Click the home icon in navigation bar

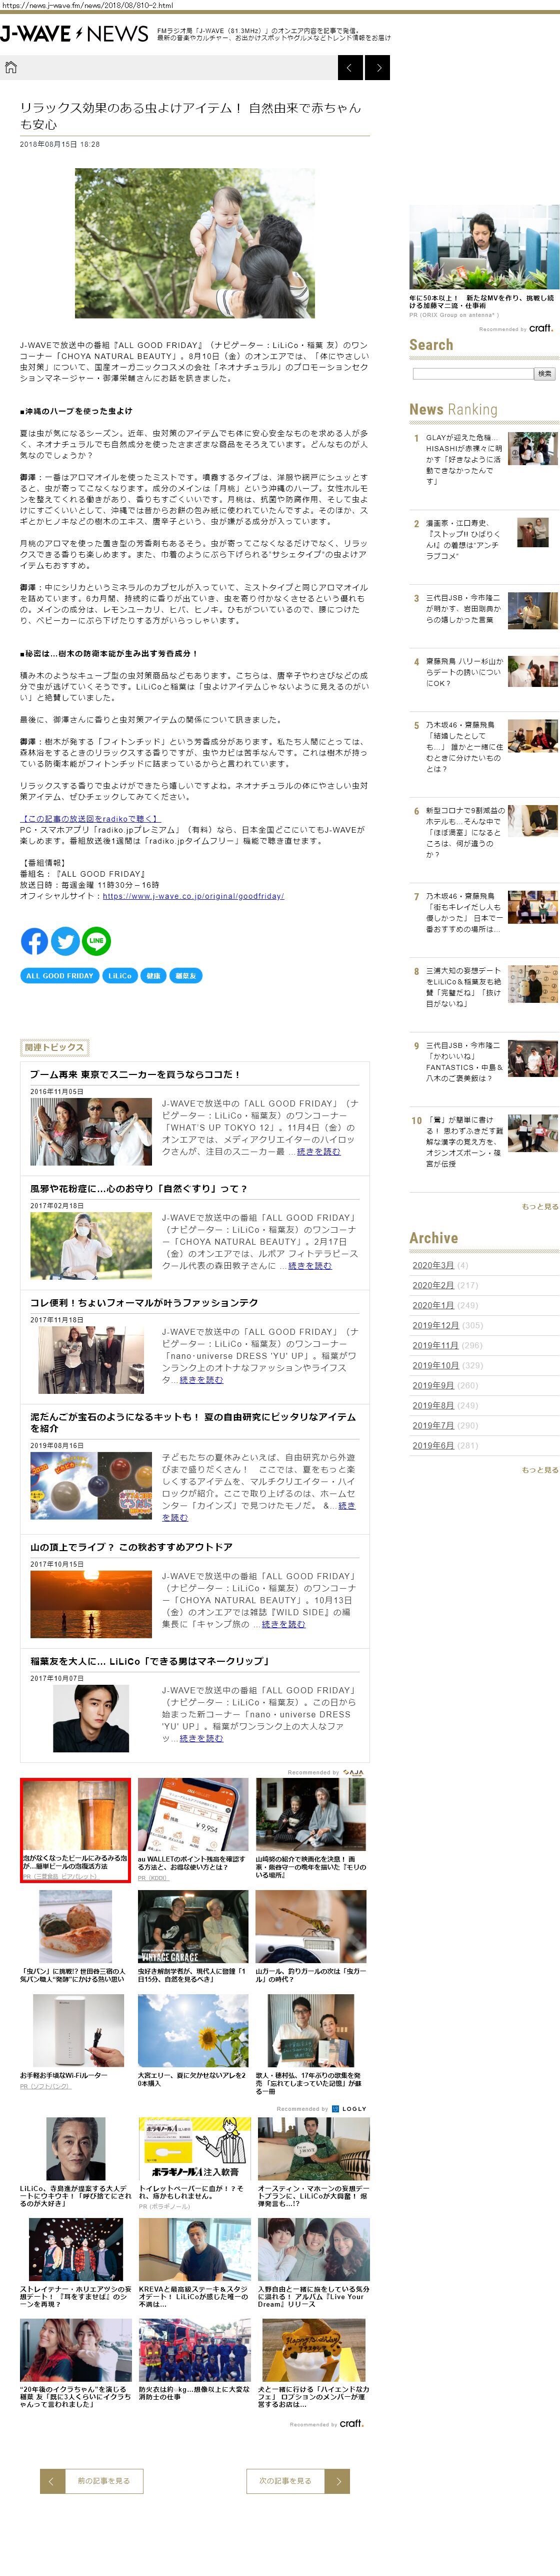(11, 67)
